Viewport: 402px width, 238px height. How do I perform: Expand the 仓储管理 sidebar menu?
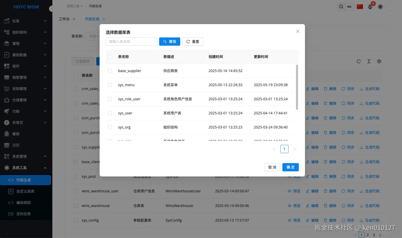(x=26, y=100)
